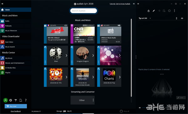Open Tutorial: Get to know Audials link

pyautogui.click(x=120, y=4)
